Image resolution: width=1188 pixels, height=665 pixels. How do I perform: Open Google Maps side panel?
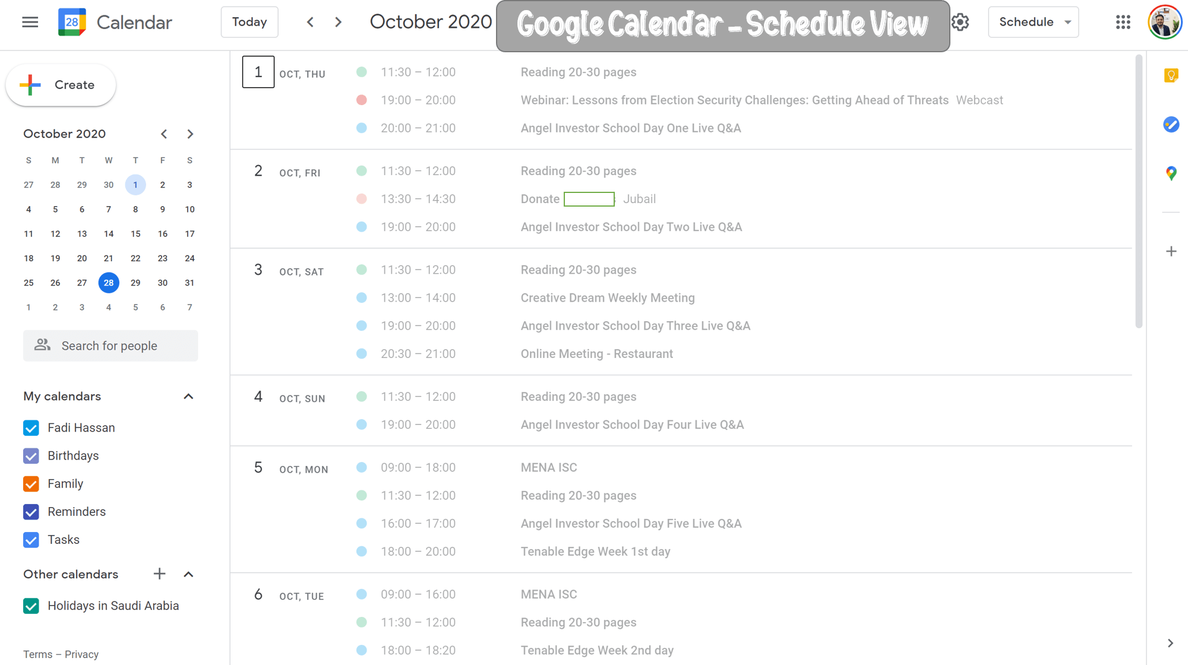click(x=1171, y=173)
